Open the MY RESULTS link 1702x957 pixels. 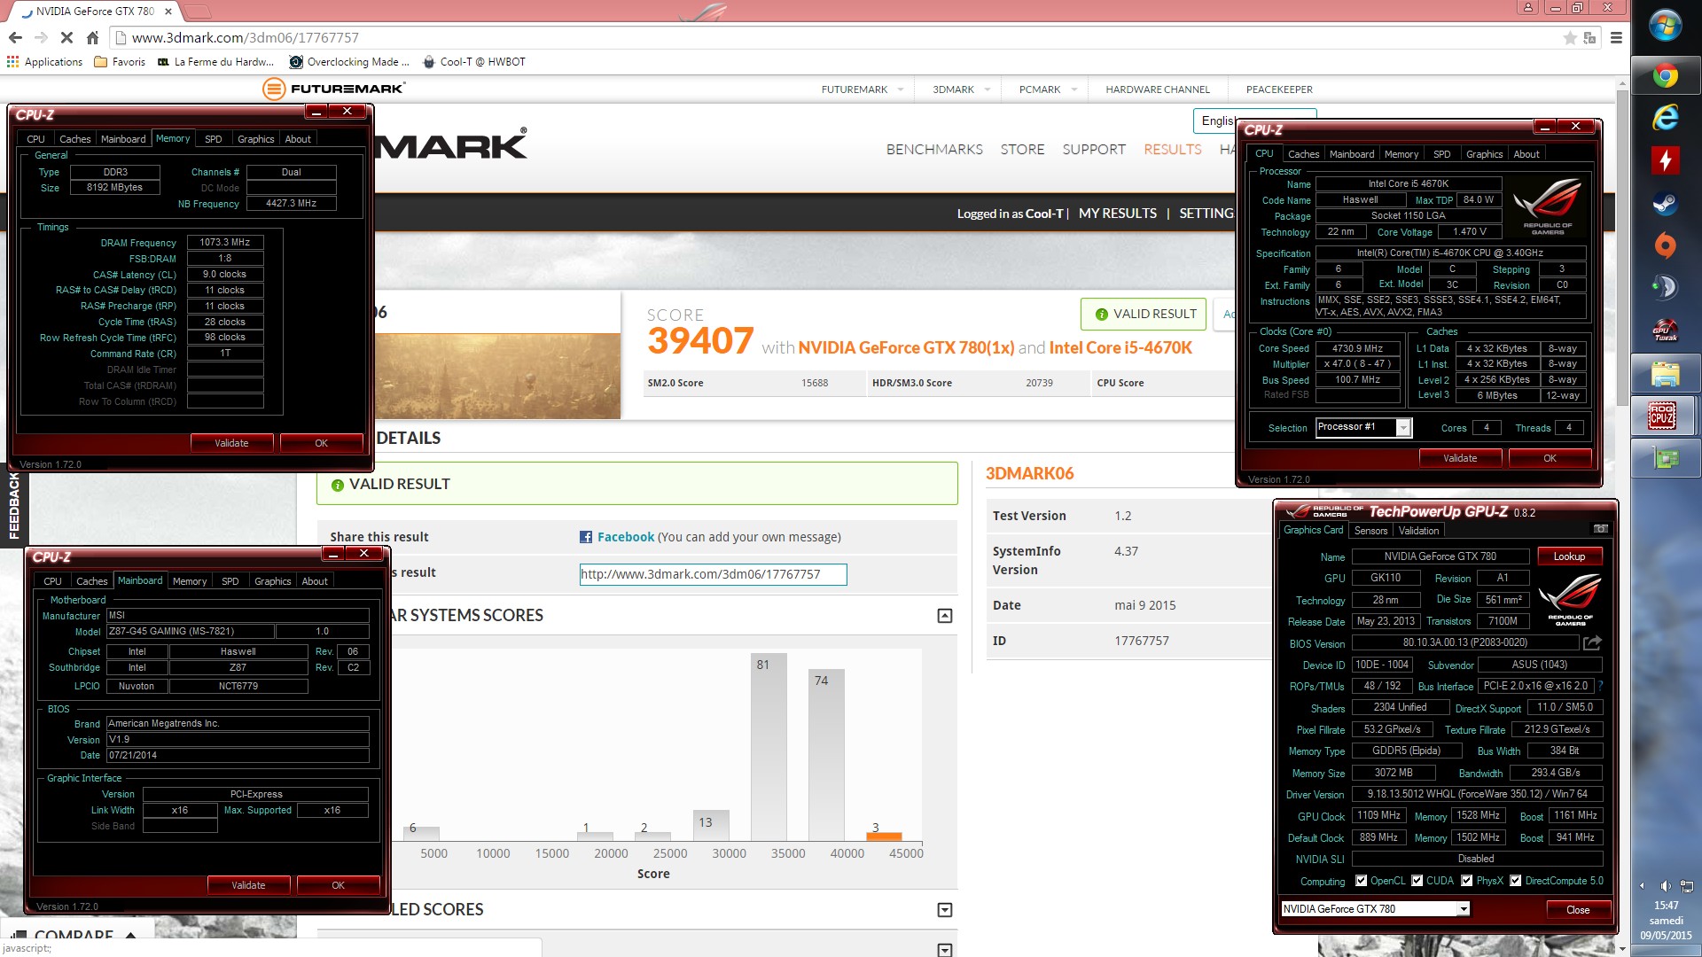click(x=1117, y=214)
